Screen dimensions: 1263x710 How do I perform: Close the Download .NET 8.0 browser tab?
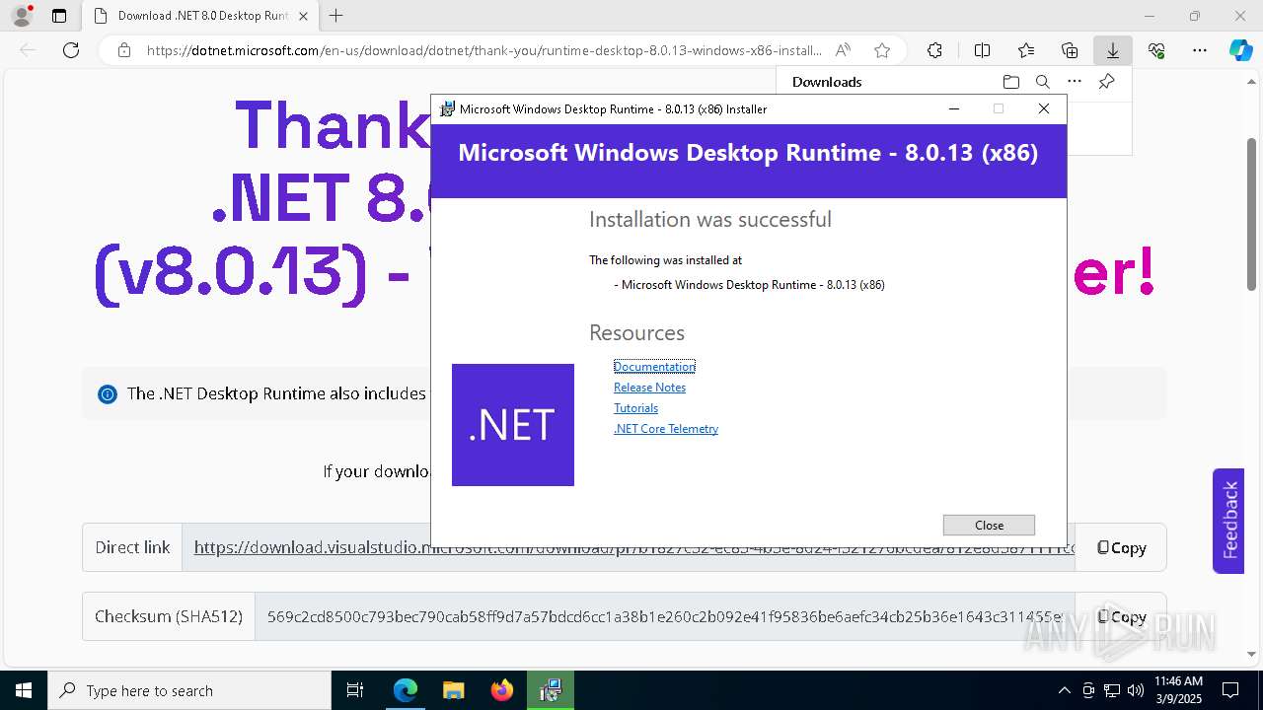[x=303, y=16]
